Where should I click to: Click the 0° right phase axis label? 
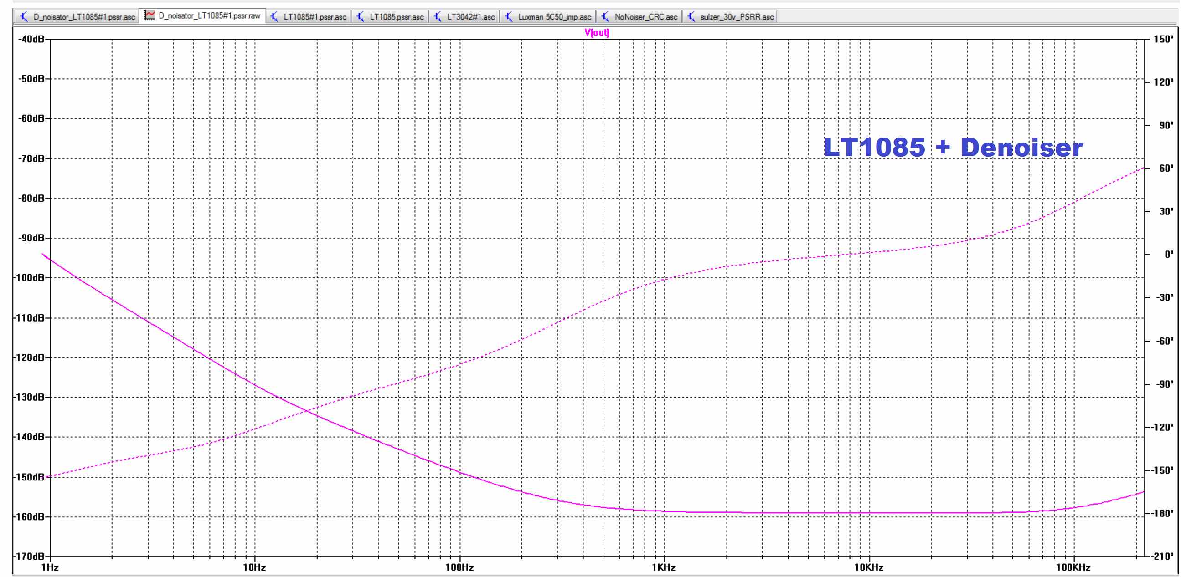pyautogui.click(x=1169, y=255)
